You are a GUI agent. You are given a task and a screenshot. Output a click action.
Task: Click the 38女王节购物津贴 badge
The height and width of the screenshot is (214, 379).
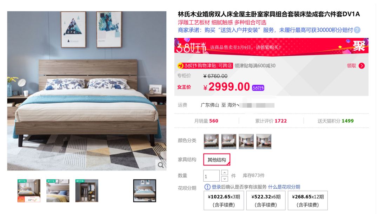coord(205,66)
